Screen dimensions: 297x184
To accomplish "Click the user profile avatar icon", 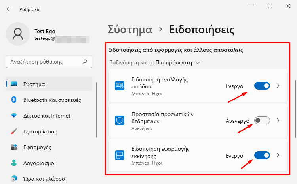I will tap(18, 34).
